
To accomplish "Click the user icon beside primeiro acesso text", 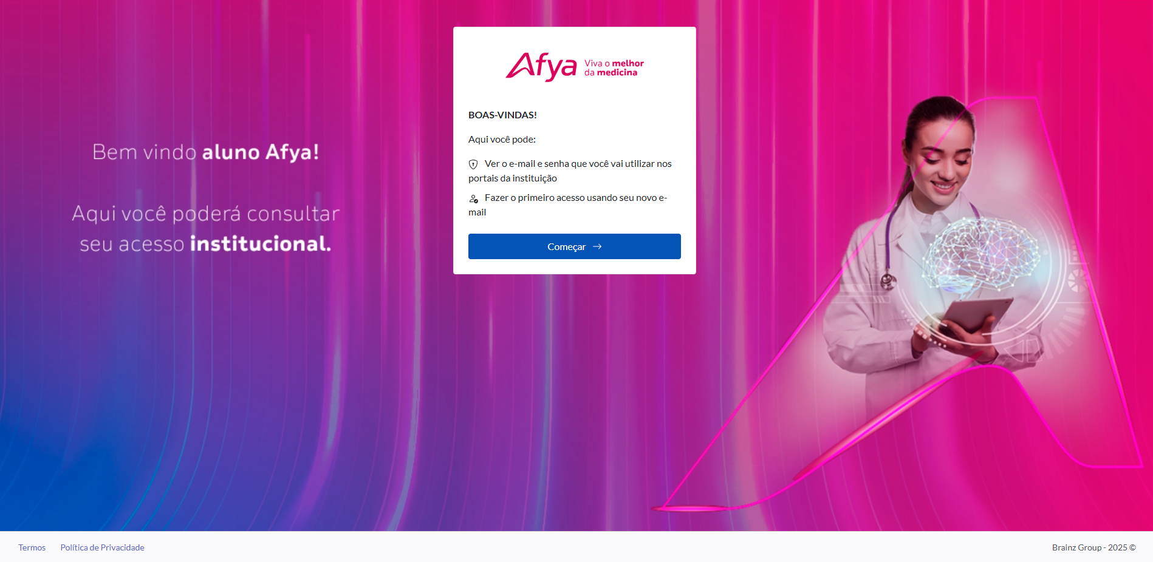I will pos(474,198).
